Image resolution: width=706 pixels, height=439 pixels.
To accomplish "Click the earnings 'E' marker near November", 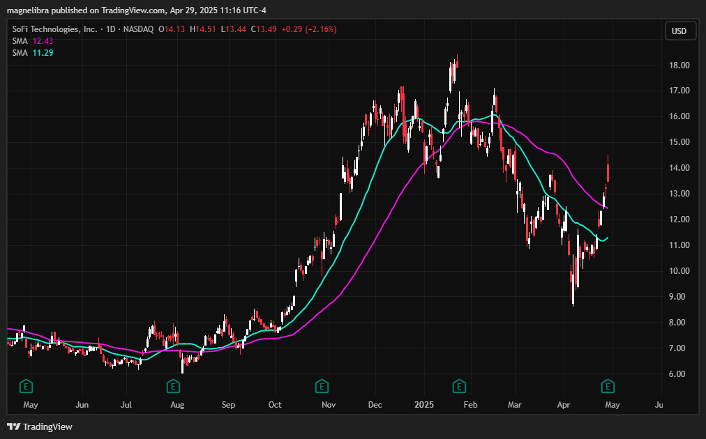I will click(322, 386).
